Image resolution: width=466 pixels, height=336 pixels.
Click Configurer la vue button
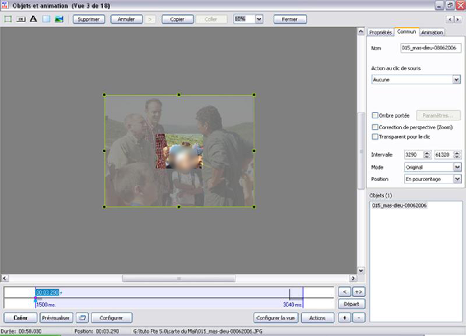pos(276,317)
